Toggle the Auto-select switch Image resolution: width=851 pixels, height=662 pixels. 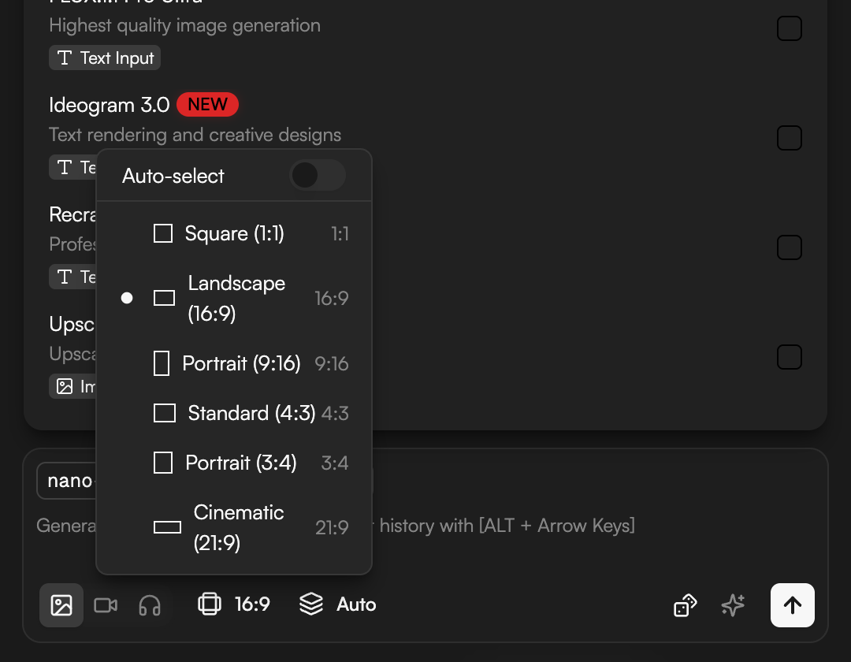point(318,175)
